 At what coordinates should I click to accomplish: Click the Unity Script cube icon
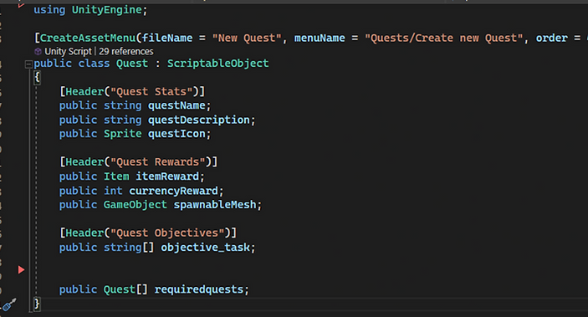38,51
